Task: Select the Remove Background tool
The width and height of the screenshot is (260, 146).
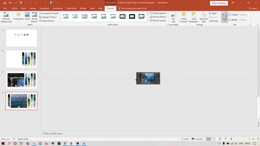Action: (6, 17)
